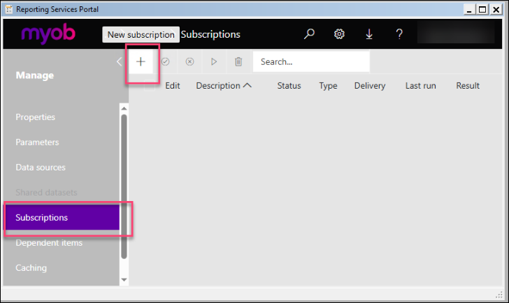The image size is (509, 303).
Task: Open Properties in Manage menu
Action: click(36, 117)
